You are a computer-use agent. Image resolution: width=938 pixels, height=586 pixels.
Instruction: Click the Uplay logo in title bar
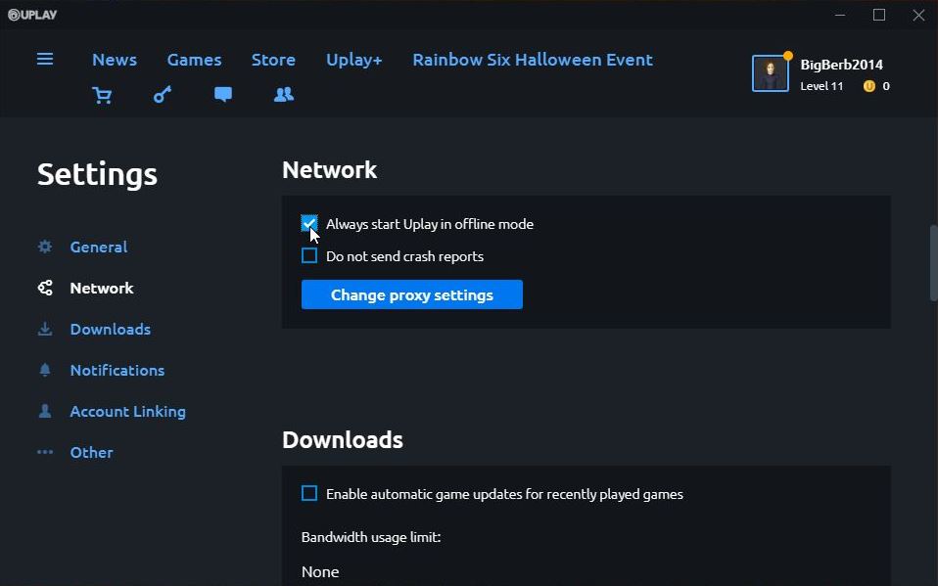tap(32, 15)
